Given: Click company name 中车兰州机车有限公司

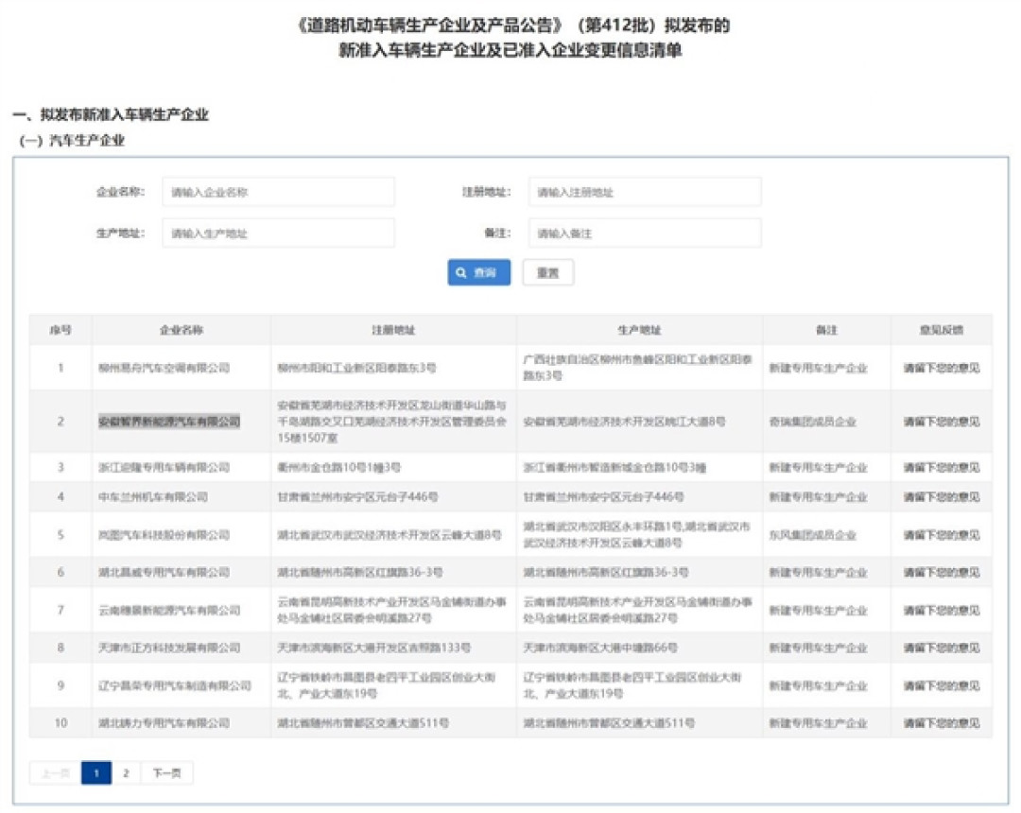Looking at the screenshot, I should click(x=153, y=496).
